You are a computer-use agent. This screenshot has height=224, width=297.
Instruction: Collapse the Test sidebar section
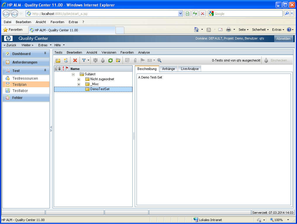(45, 70)
